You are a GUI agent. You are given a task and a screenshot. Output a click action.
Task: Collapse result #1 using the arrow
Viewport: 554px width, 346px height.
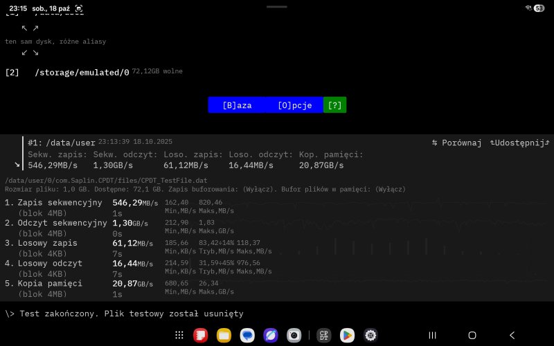17,165
